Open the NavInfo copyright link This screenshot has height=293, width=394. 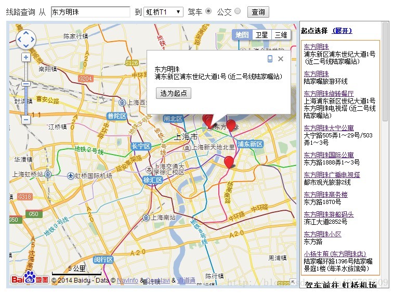(x=127, y=280)
